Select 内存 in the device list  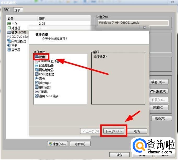tap(14, 24)
